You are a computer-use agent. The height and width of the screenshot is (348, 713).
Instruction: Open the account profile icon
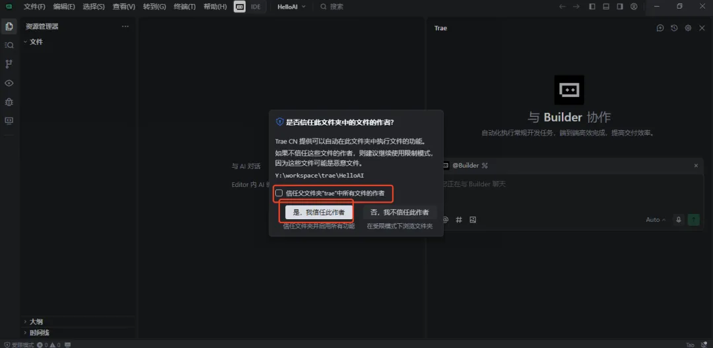coord(634,7)
